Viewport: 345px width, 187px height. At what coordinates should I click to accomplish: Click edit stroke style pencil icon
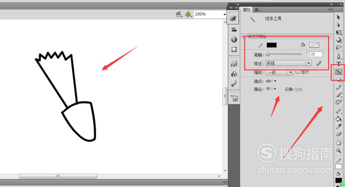319,64
